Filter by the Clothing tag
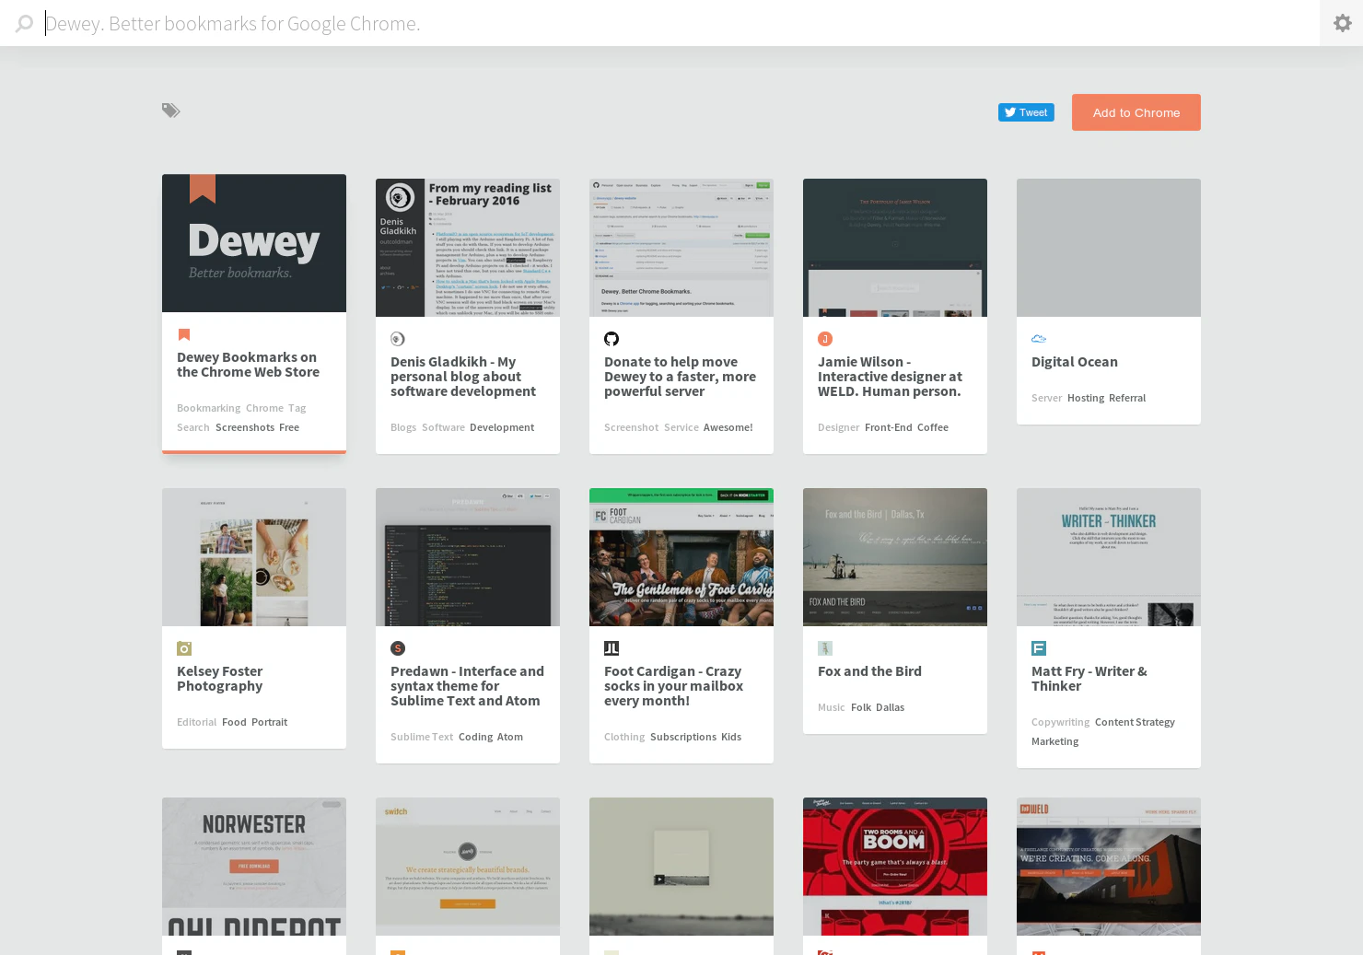This screenshot has width=1363, height=955. (x=624, y=737)
